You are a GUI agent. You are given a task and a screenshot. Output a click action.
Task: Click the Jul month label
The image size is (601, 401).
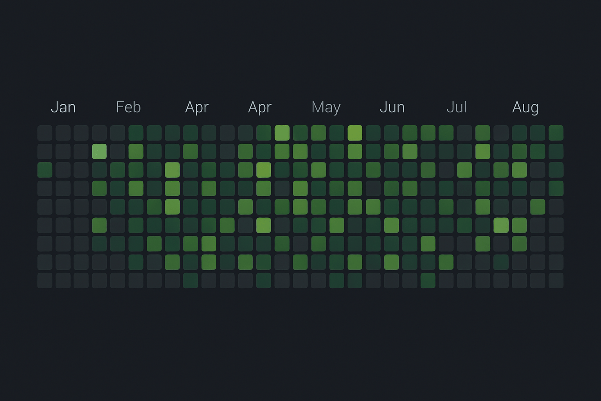coord(457,107)
